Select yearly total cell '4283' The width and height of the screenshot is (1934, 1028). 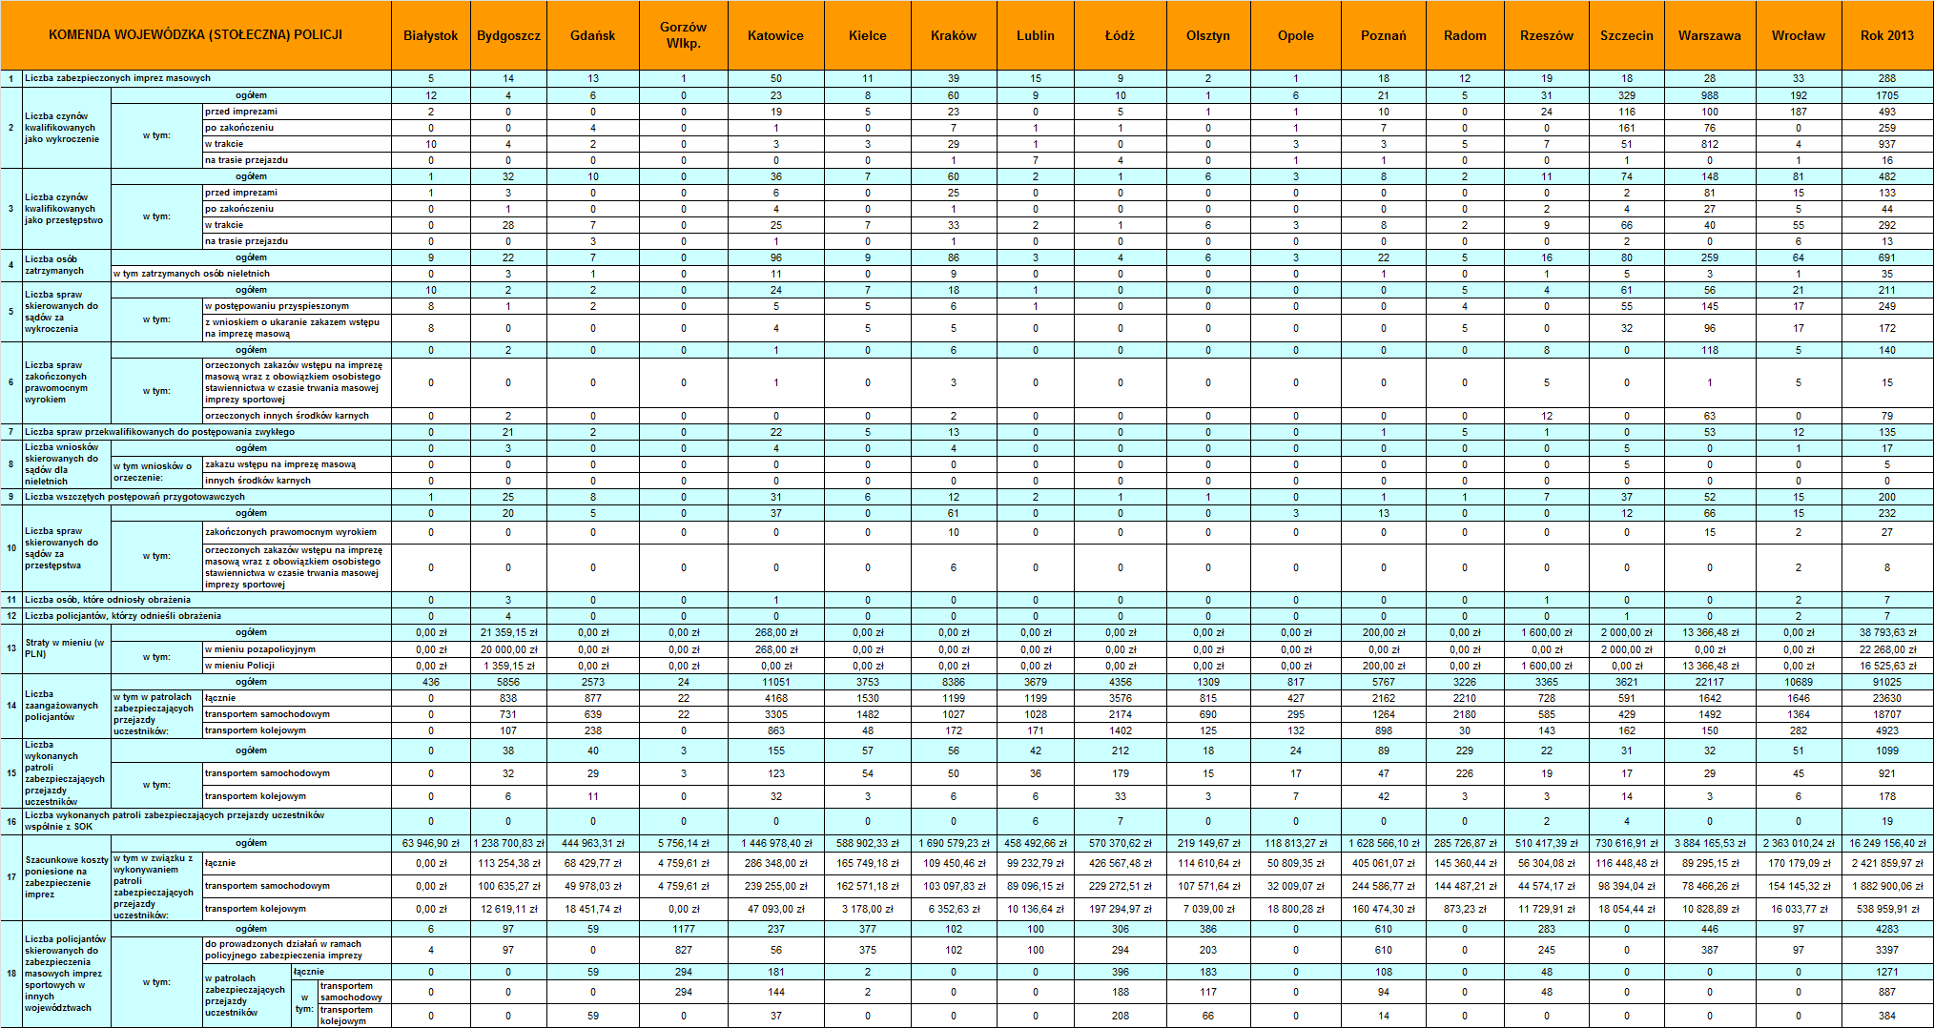click(1887, 929)
